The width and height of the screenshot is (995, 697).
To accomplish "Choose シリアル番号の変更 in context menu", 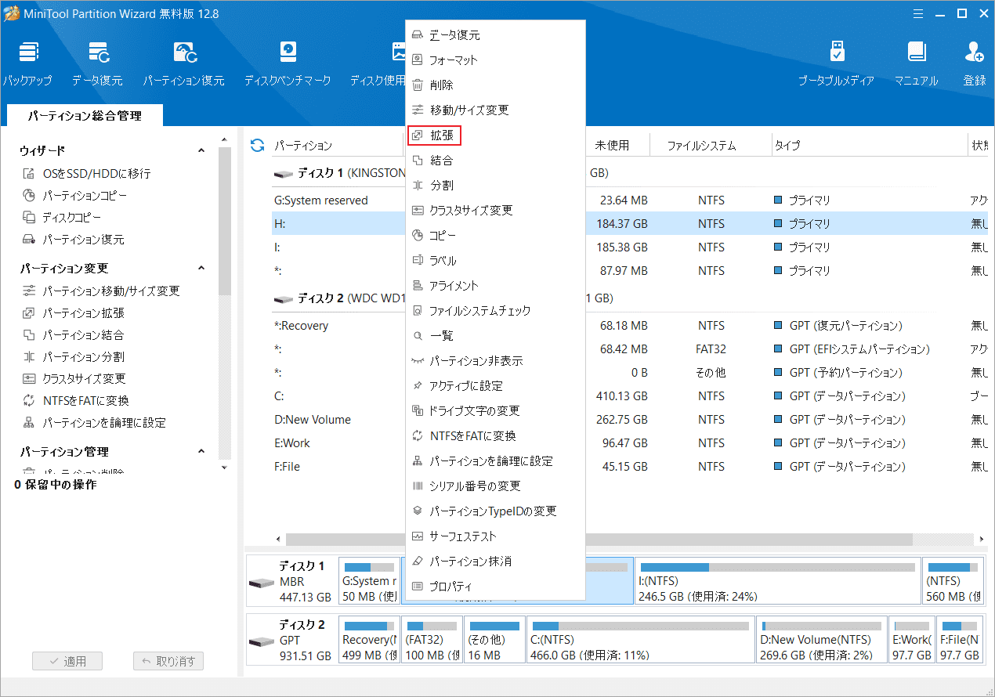I will tap(495, 486).
